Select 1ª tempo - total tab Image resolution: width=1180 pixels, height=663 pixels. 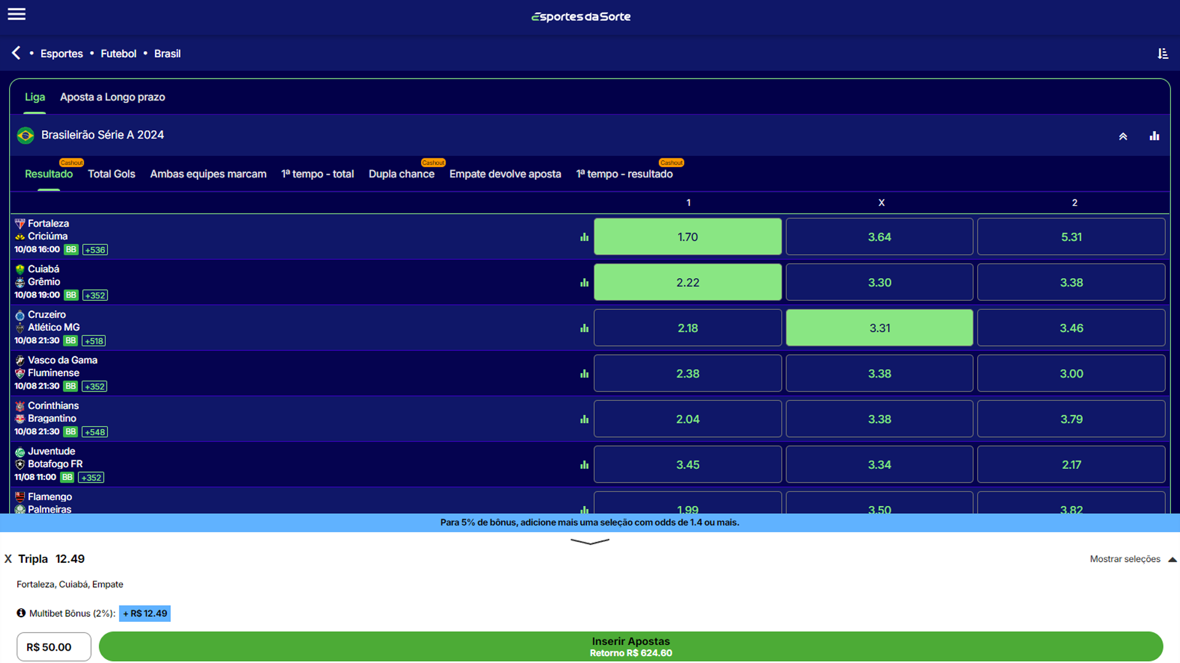coord(318,174)
